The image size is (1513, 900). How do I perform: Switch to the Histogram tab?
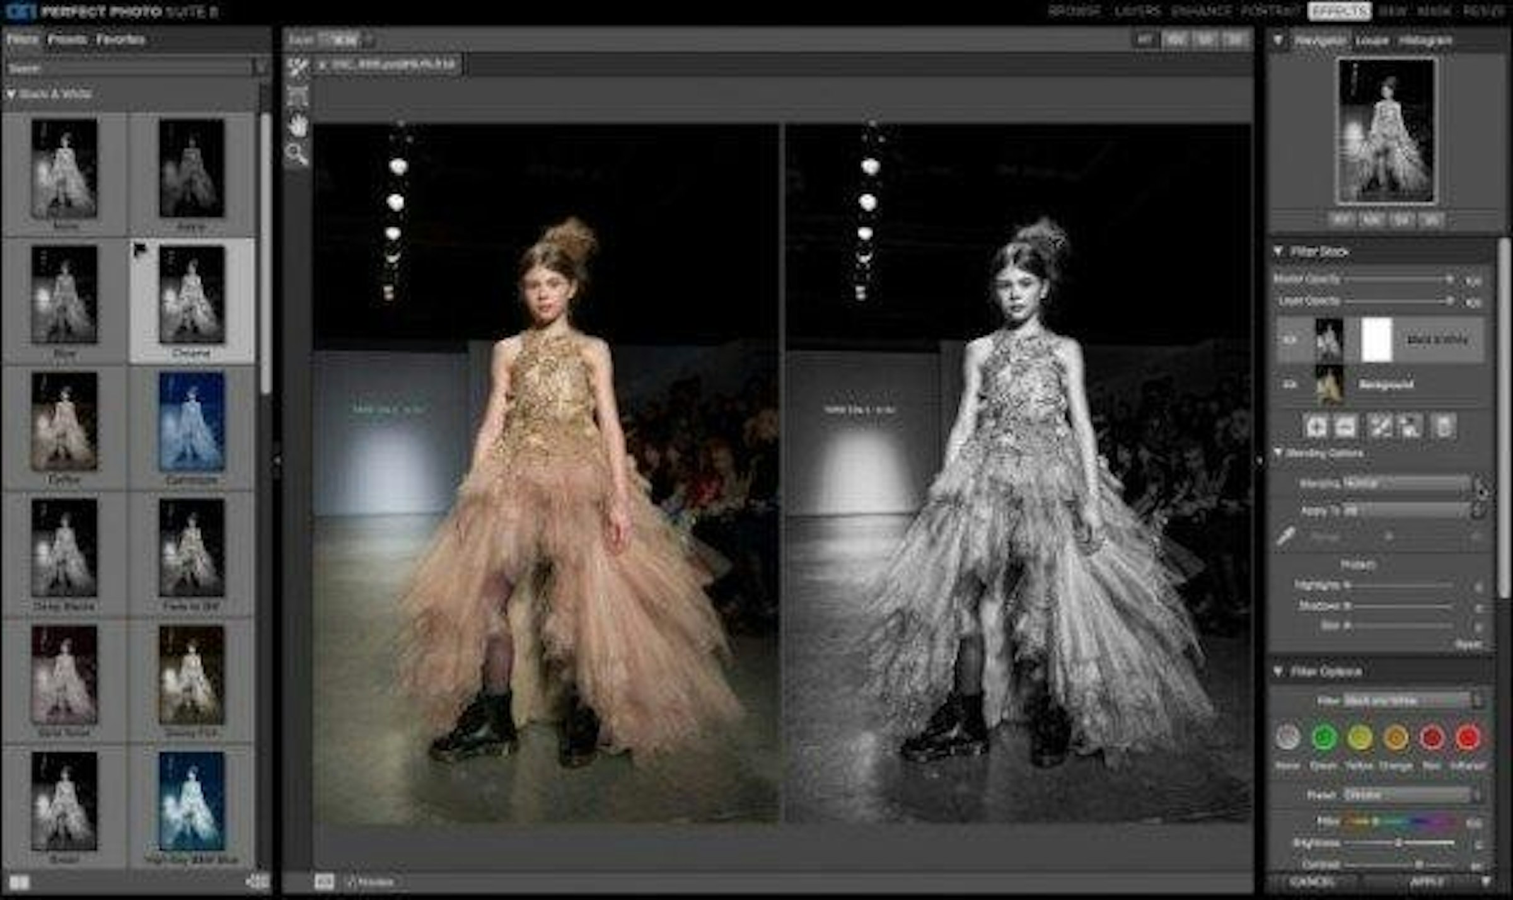tap(1425, 40)
